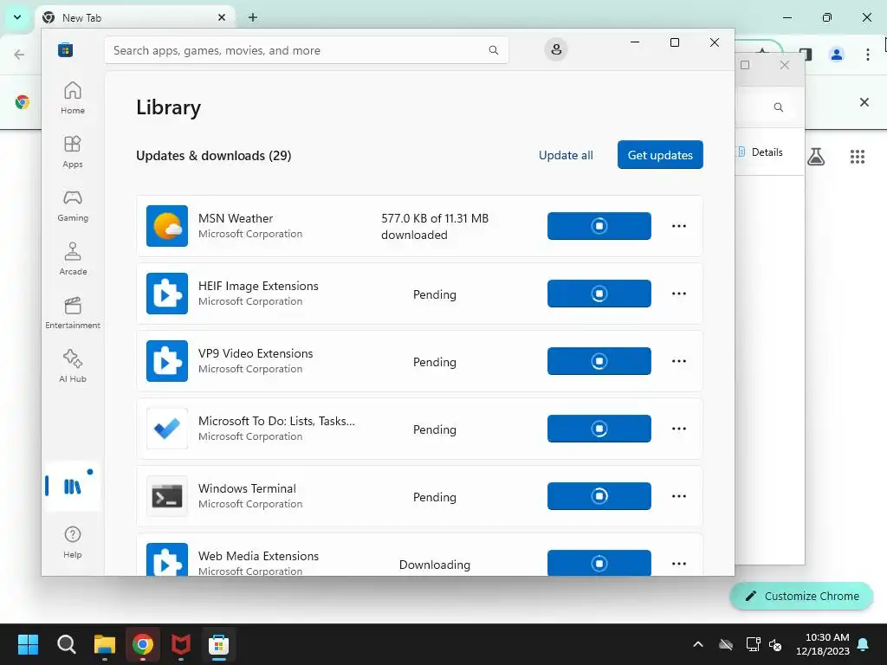Open more options for Web Media Extensions

[x=679, y=563]
